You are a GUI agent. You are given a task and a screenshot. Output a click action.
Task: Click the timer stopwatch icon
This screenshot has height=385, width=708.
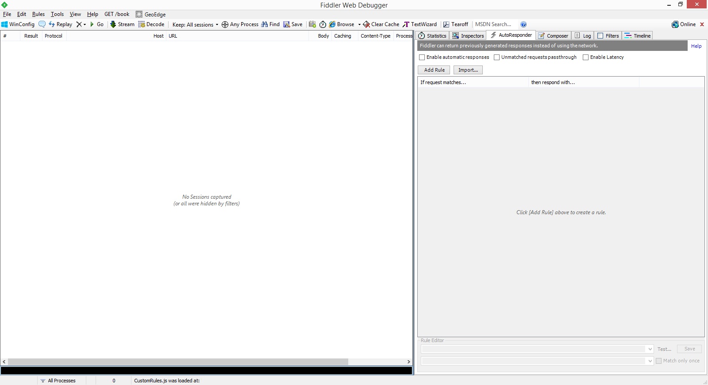tap(323, 24)
